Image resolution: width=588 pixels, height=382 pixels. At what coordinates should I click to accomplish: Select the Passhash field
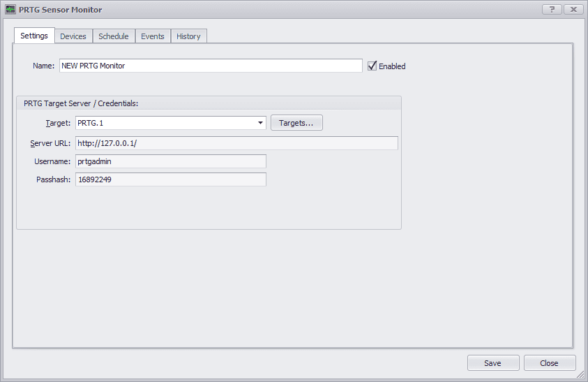[171, 179]
